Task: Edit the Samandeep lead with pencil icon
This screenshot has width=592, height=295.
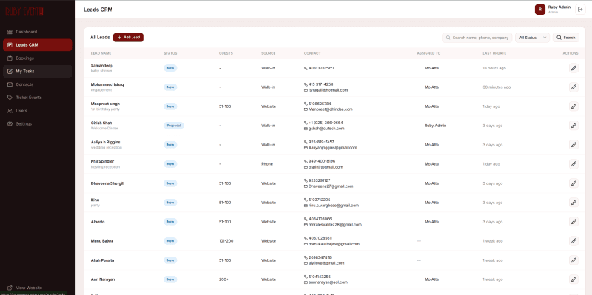Action: click(573, 68)
